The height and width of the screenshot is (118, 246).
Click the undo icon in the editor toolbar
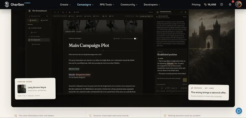click(55, 12)
